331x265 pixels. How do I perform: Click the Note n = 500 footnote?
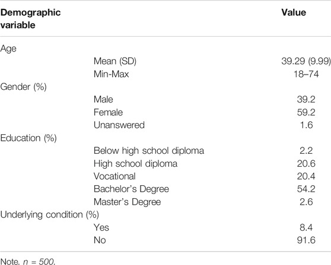(28, 261)
